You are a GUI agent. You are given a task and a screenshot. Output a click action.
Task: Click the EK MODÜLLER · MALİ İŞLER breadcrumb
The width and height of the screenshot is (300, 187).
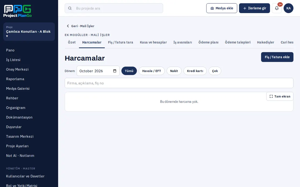(x=87, y=35)
